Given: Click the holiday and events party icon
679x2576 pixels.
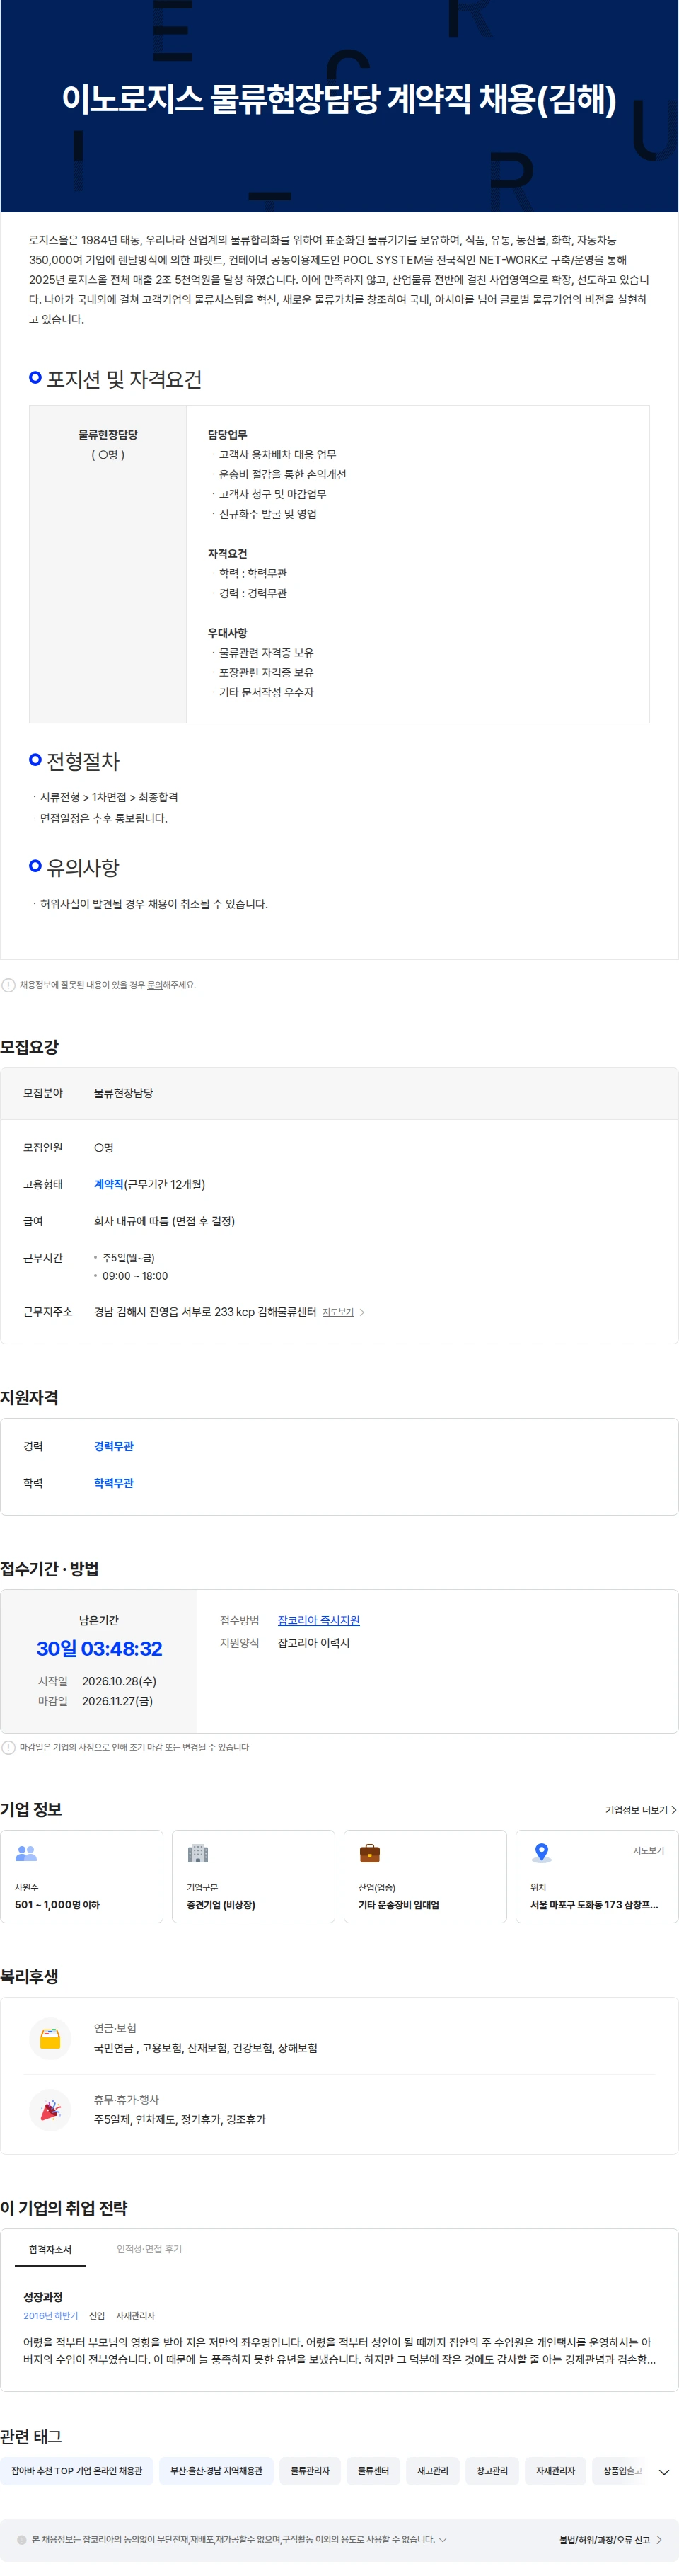Looking at the screenshot, I should [50, 2109].
